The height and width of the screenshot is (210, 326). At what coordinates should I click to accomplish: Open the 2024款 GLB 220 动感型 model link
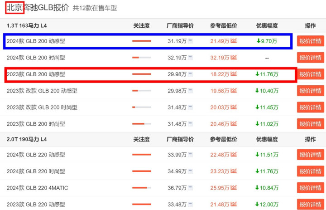36,155
